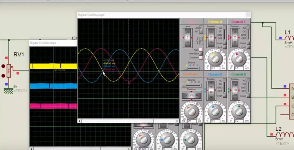Click the RV1 potentiometer symbol
The width and height of the screenshot is (294, 150).
tap(8, 71)
